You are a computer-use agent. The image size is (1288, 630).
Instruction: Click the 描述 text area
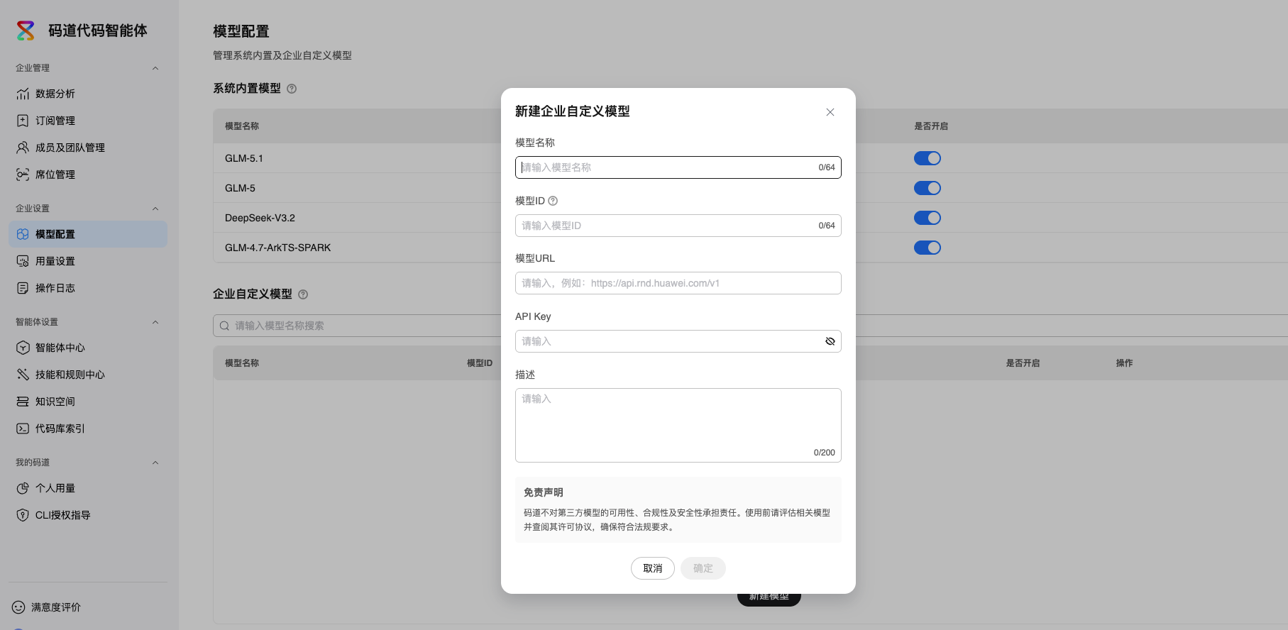[x=678, y=425]
